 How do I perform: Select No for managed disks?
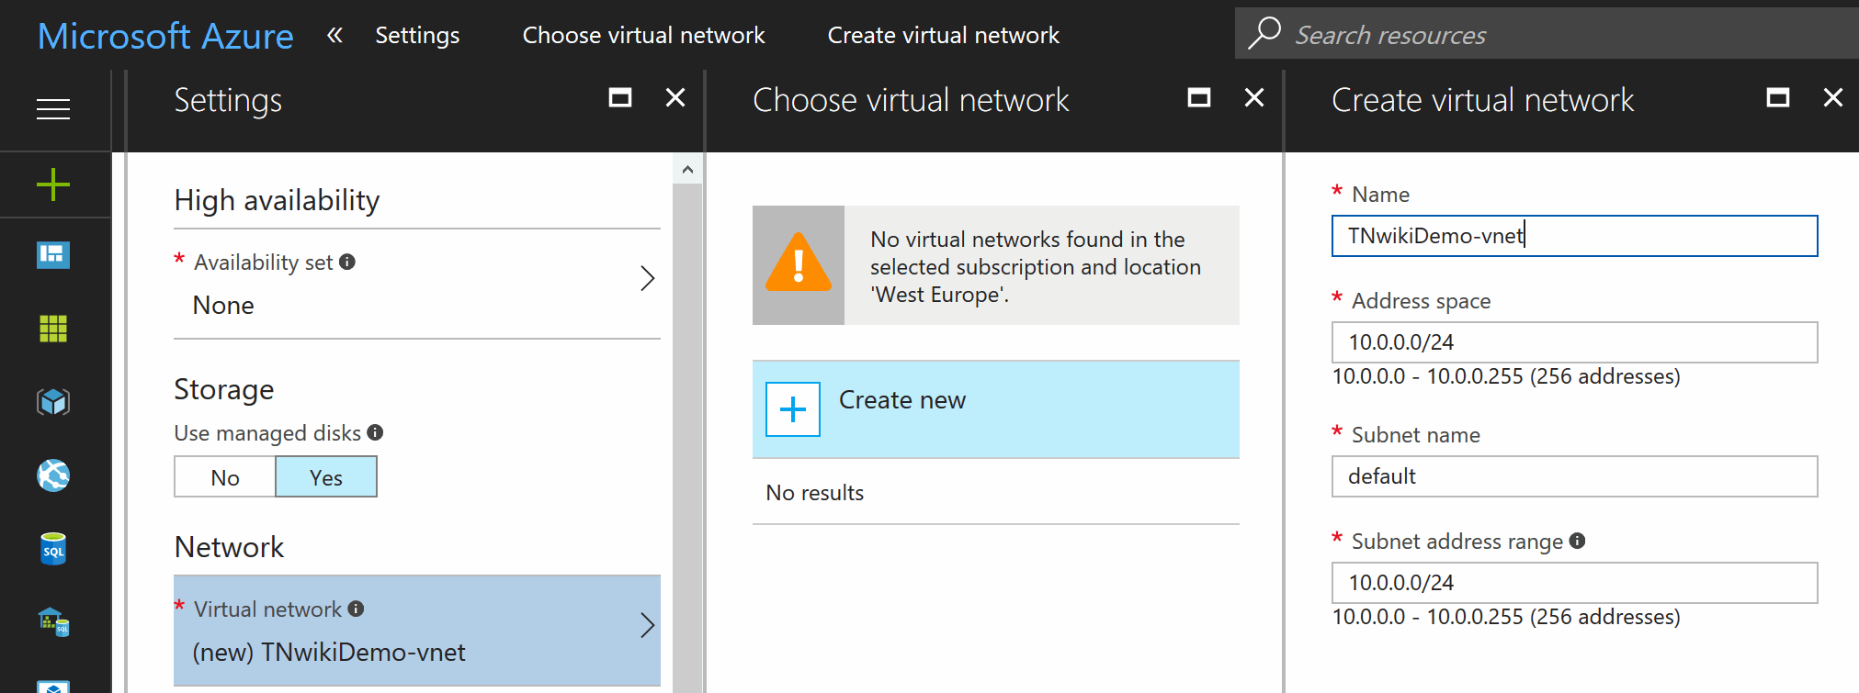click(225, 477)
